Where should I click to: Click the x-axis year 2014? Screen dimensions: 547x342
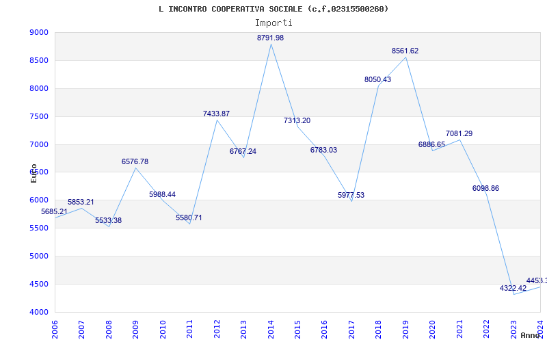271,329
